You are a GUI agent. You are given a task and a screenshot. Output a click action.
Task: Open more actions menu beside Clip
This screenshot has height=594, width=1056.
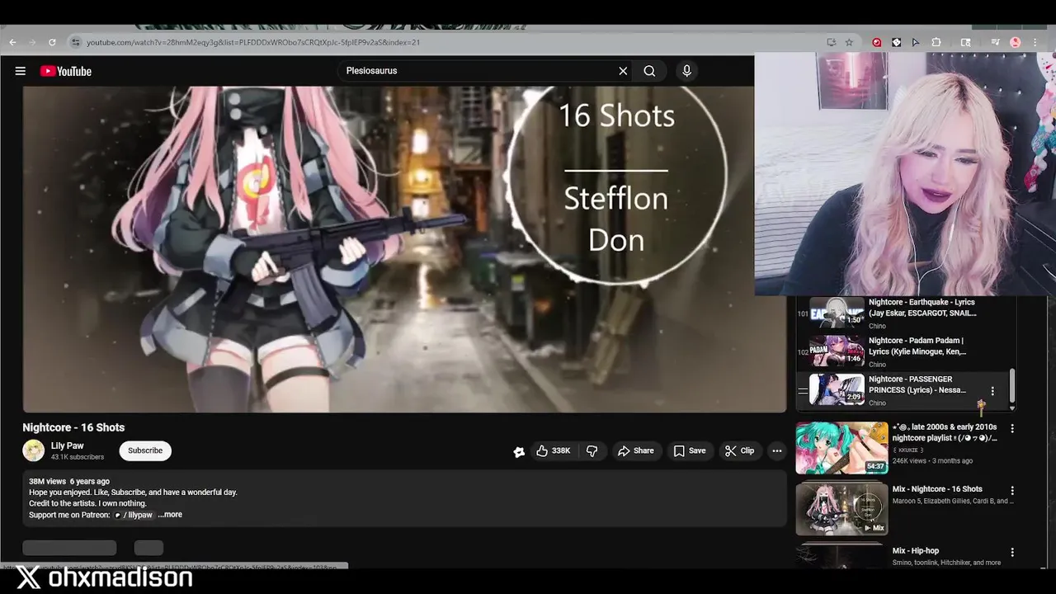pyautogui.click(x=776, y=450)
